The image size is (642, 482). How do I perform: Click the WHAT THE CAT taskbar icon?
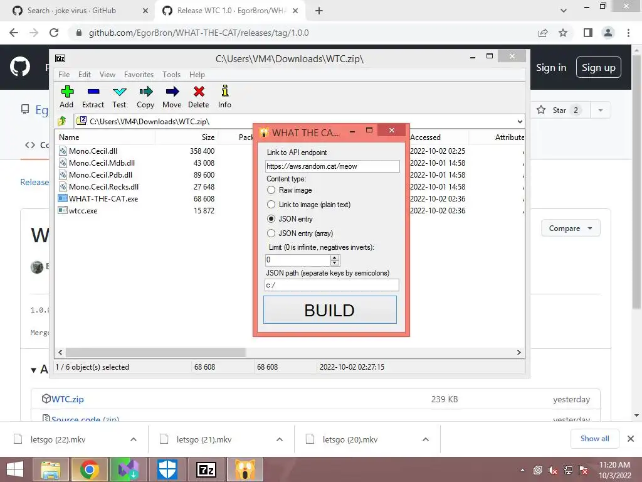[x=245, y=469]
